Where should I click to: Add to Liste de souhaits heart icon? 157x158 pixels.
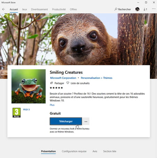[68, 83]
